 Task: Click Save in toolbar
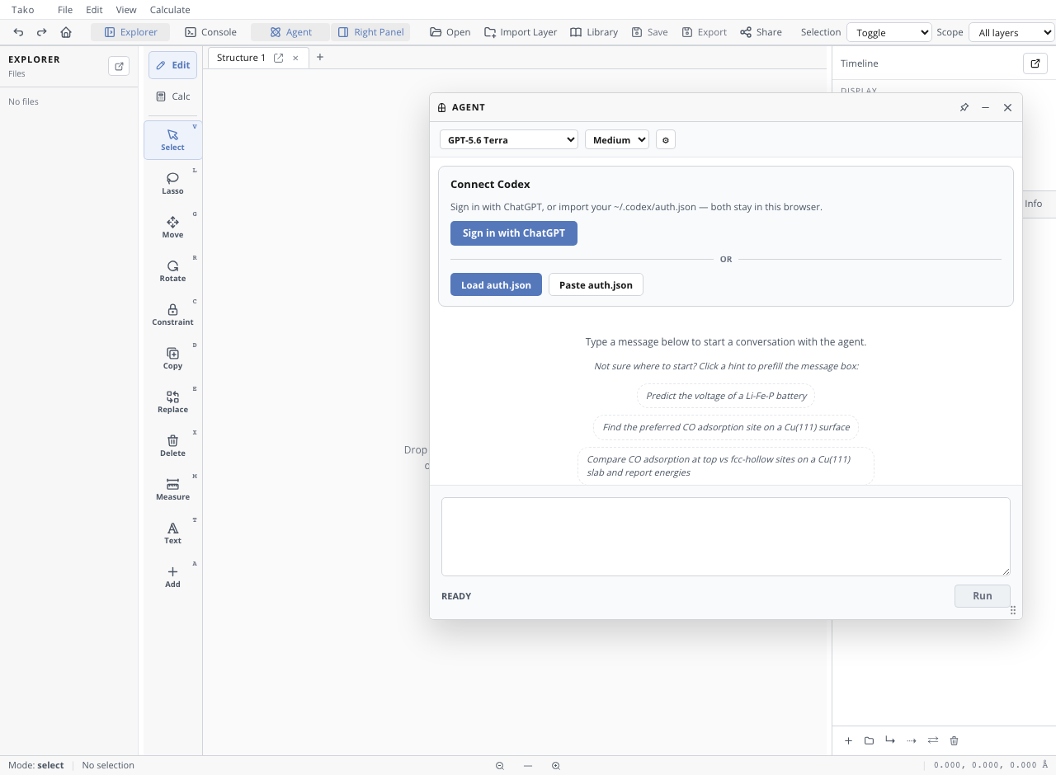click(649, 32)
